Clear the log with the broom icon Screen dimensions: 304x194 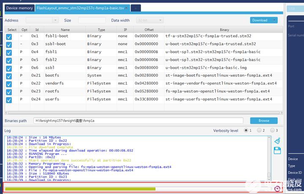[x=277, y=141]
